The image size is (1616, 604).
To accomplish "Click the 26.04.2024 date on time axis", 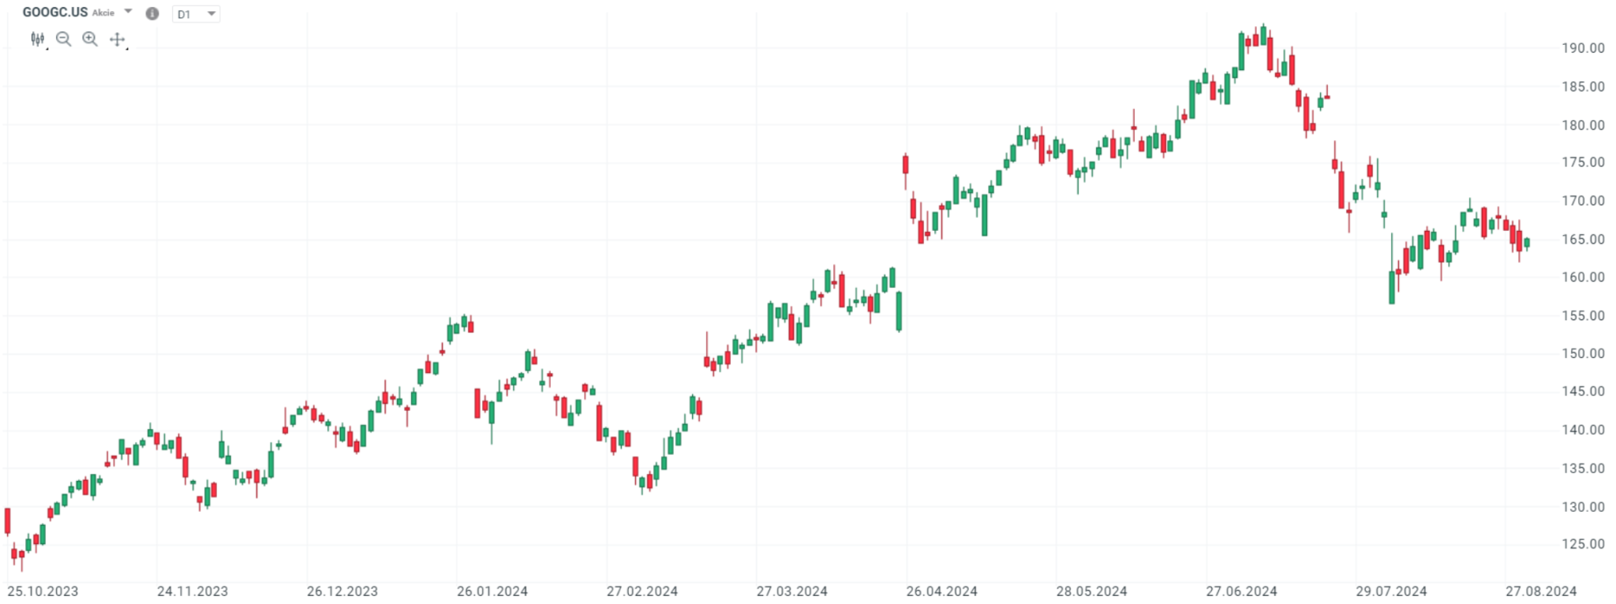I will (x=942, y=591).
